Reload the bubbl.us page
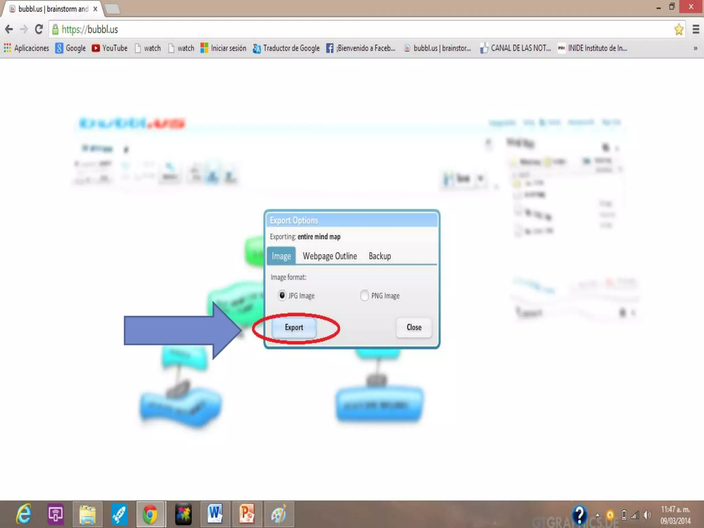The height and width of the screenshot is (528, 704). pos(39,30)
